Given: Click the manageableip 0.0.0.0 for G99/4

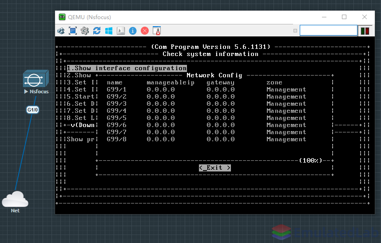Looking at the screenshot, I should point(161,111).
